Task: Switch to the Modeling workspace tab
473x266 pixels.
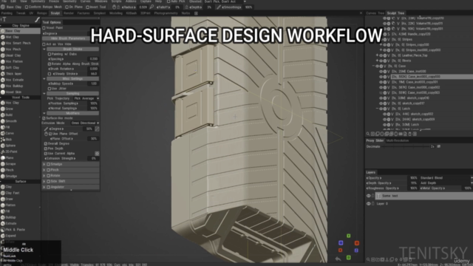Action: point(116,13)
